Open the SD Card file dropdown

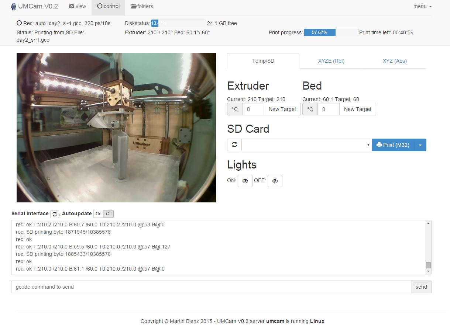point(306,145)
